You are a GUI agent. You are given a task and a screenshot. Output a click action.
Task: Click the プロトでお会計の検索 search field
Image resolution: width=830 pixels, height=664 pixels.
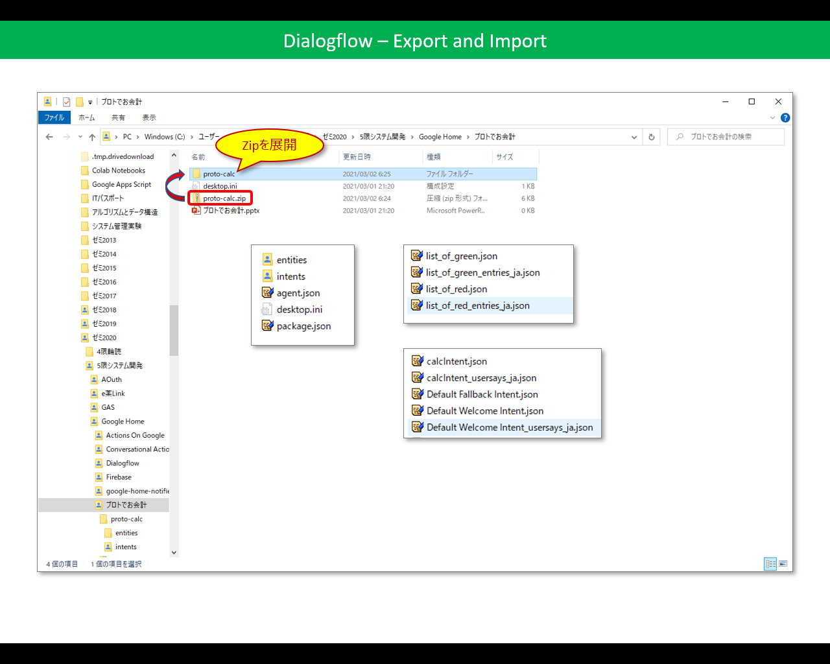click(726, 137)
